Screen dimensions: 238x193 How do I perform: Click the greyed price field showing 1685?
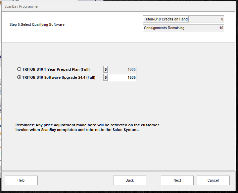(122, 69)
